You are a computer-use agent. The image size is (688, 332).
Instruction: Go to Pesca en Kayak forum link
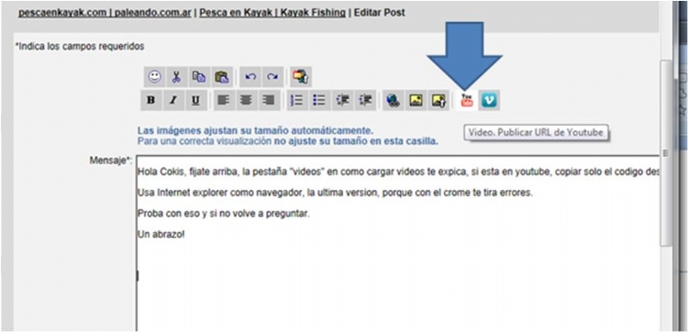pyautogui.click(x=237, y=13)
